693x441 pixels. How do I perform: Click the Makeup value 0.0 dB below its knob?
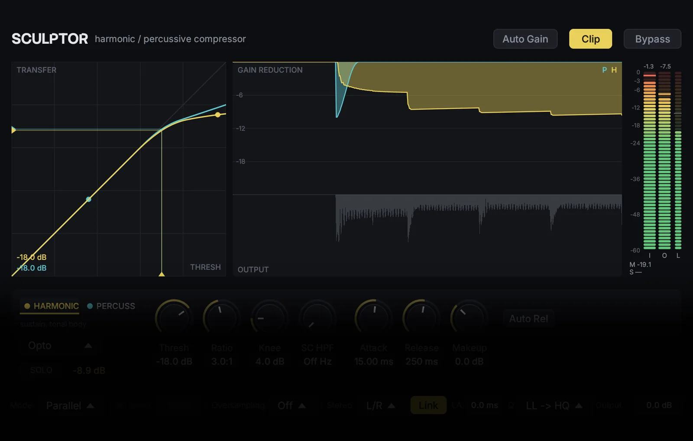click(469, 361)
